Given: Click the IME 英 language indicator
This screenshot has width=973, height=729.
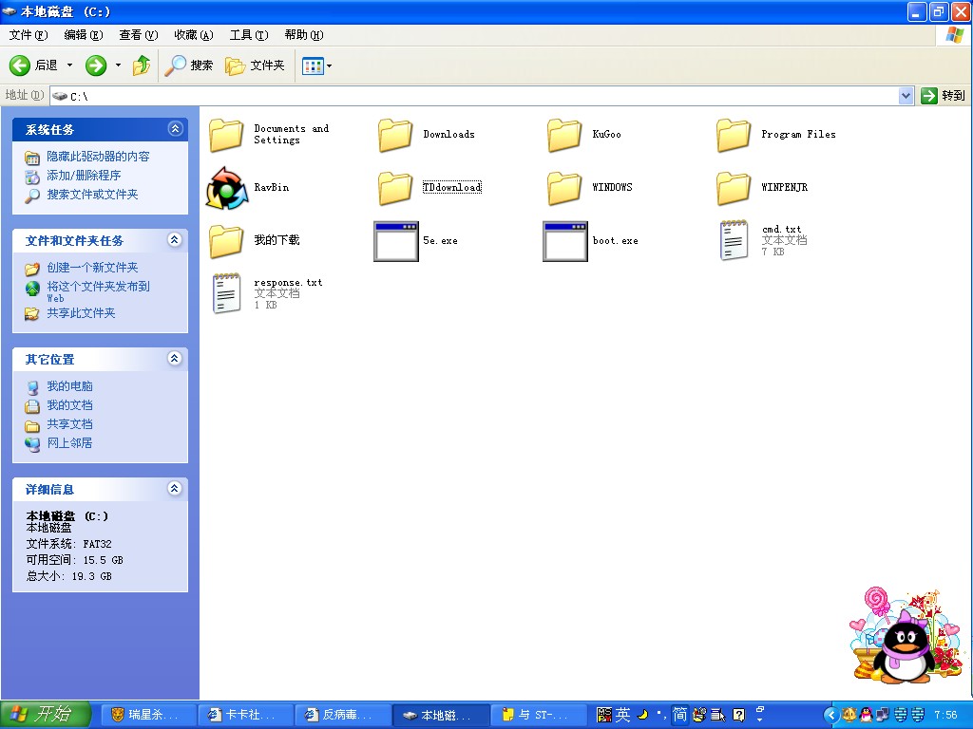Looking at the screenshot, I should coord(622,715).
